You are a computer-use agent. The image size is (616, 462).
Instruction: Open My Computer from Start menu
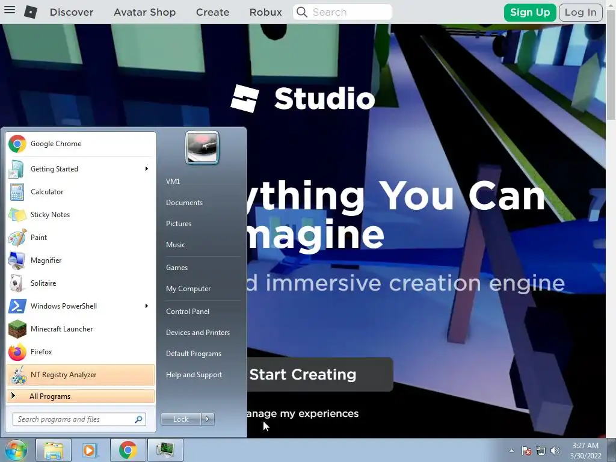188,289
